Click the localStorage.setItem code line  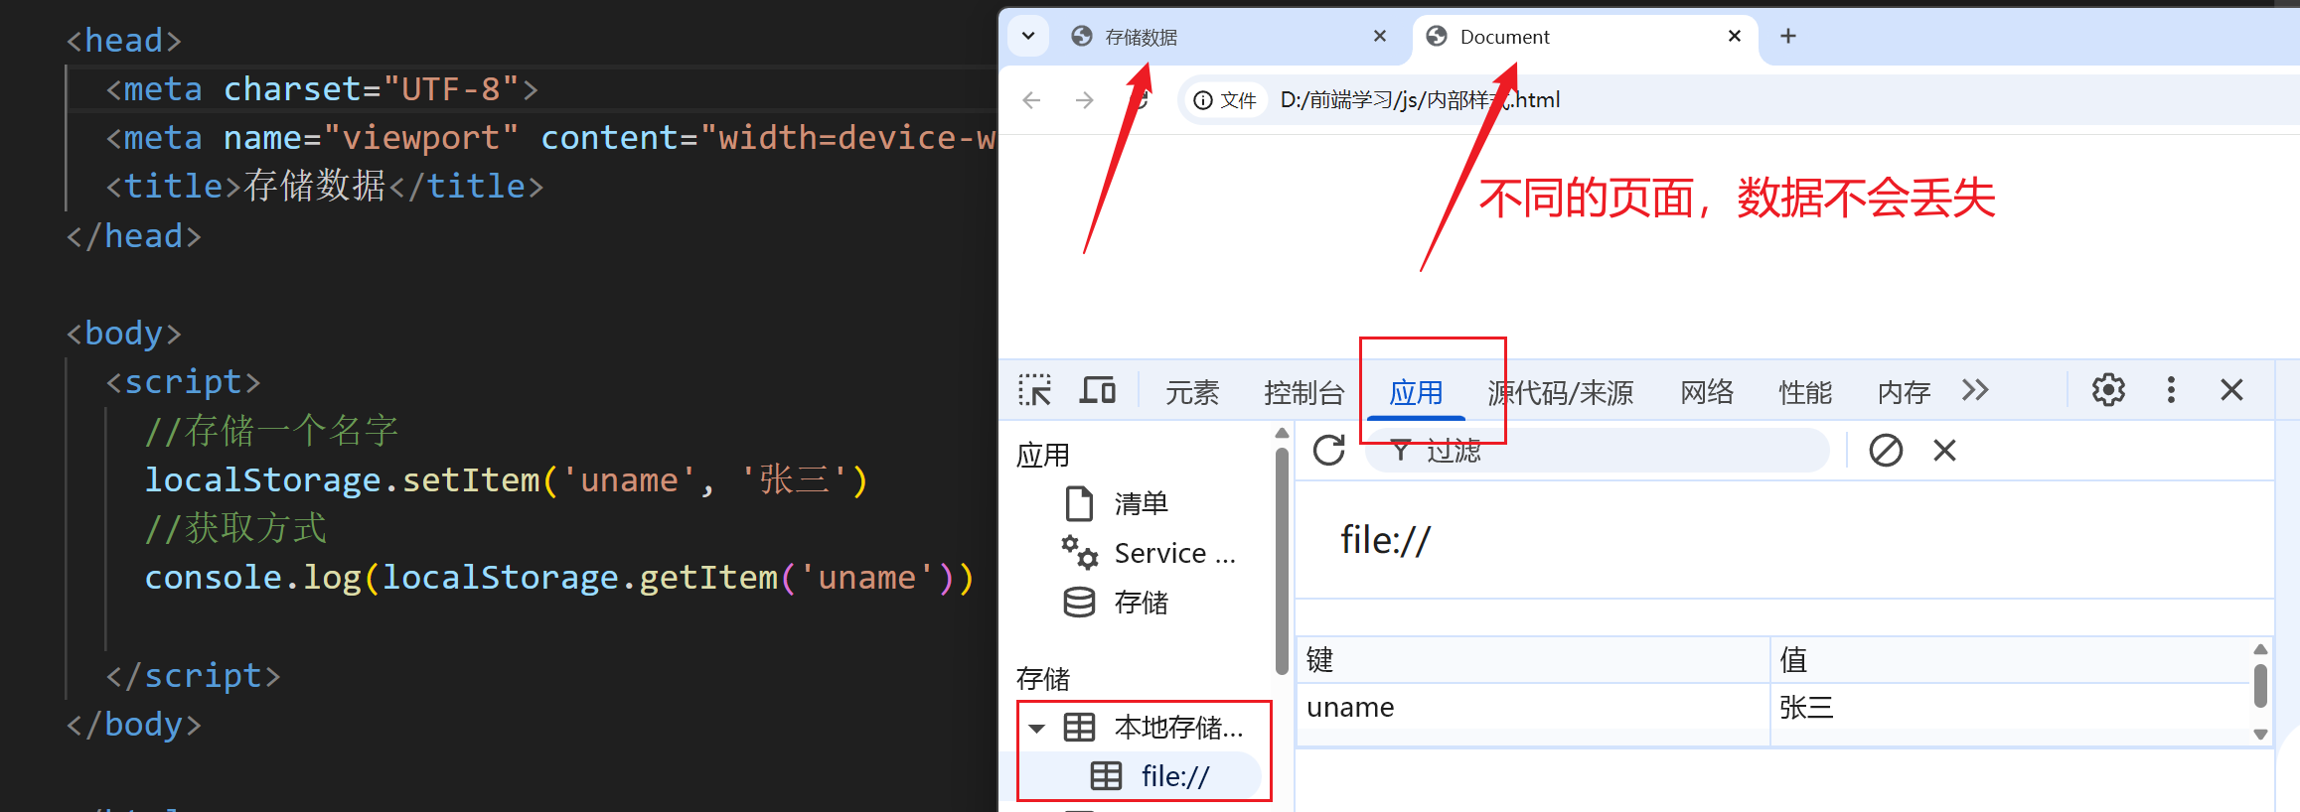(507, 480)
